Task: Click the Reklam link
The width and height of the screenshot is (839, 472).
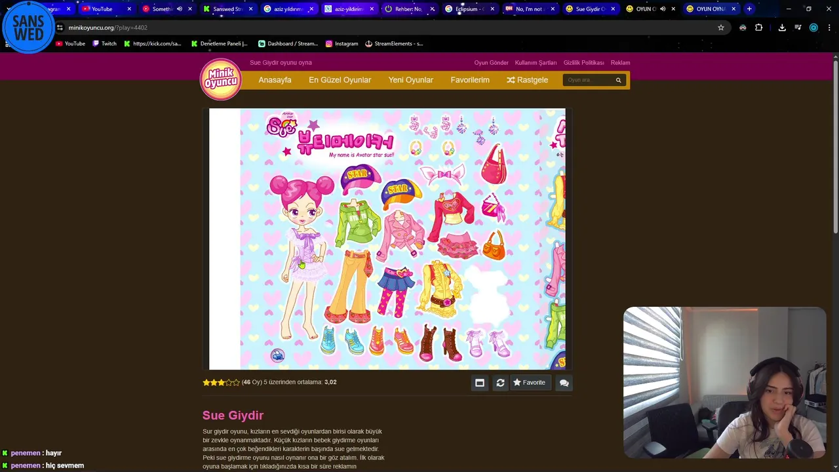Action: 620,63
